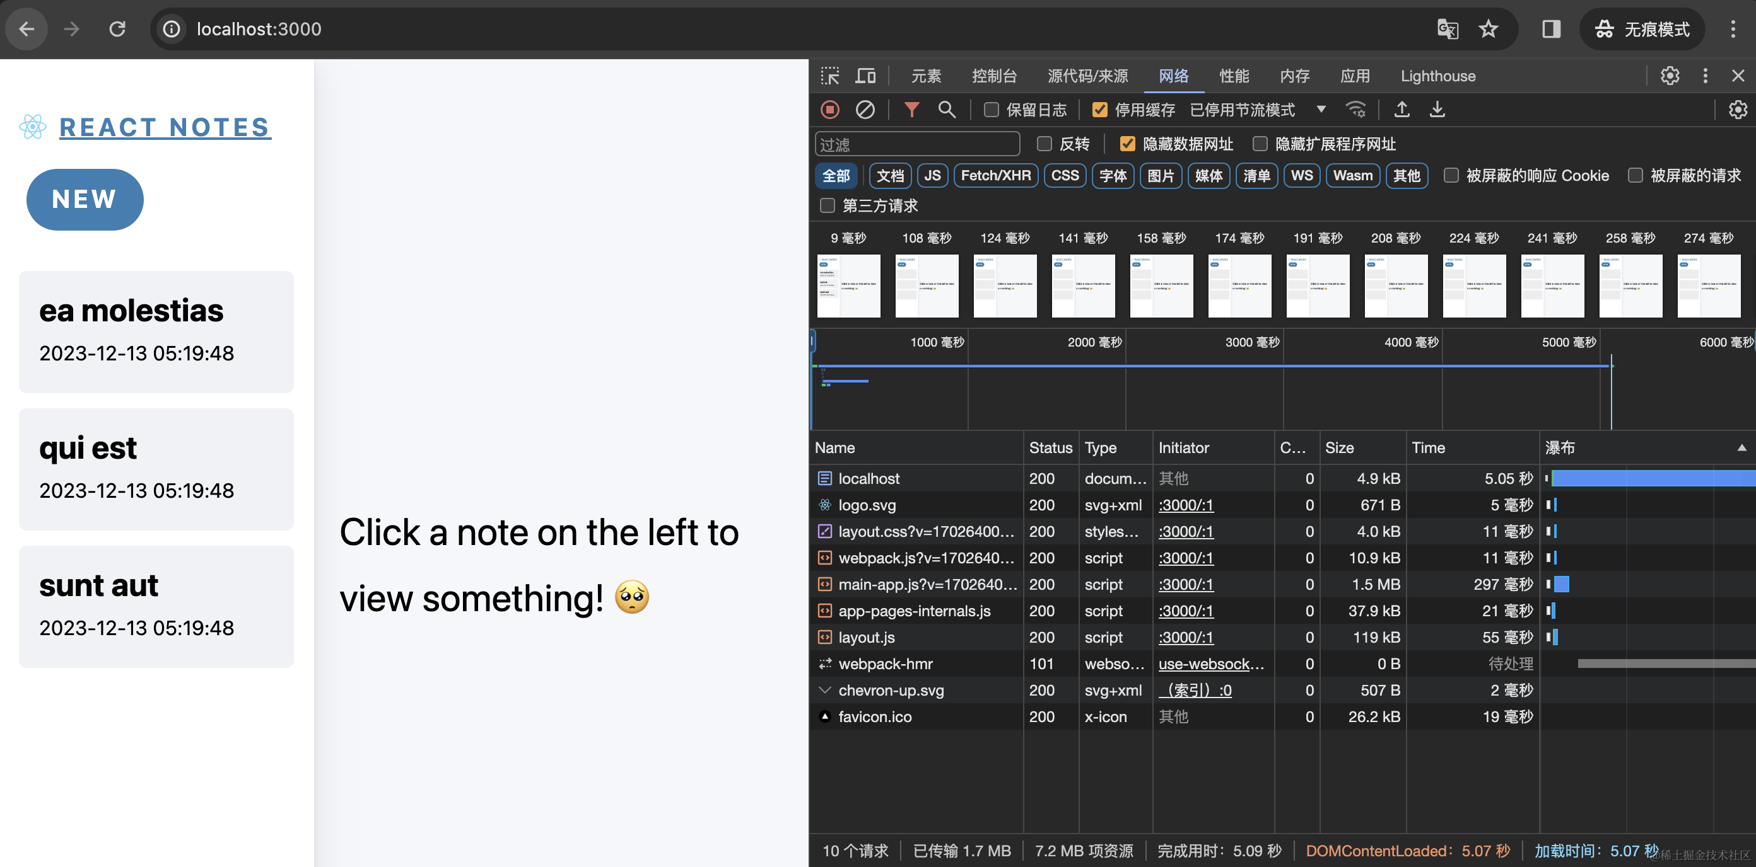Open DevTools three-dot customize menu

[x=1705, y=76]
